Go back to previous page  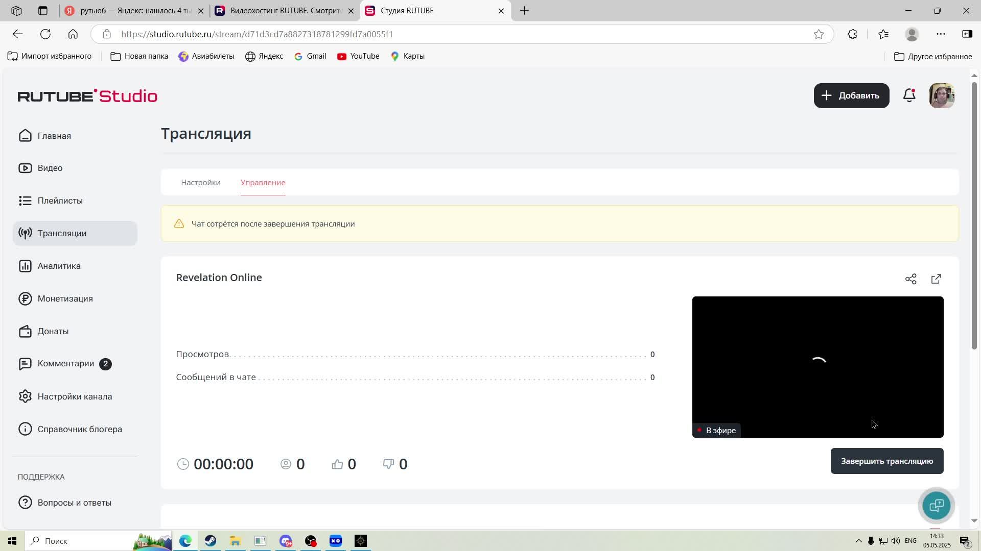pos(18,34)
